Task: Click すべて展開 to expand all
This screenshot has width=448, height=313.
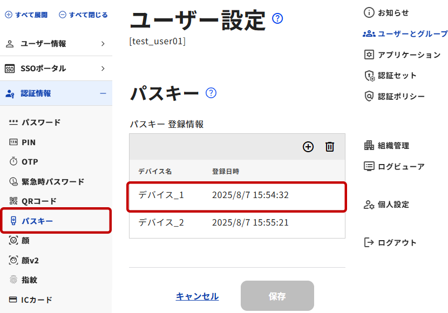Action: point(26,15)
